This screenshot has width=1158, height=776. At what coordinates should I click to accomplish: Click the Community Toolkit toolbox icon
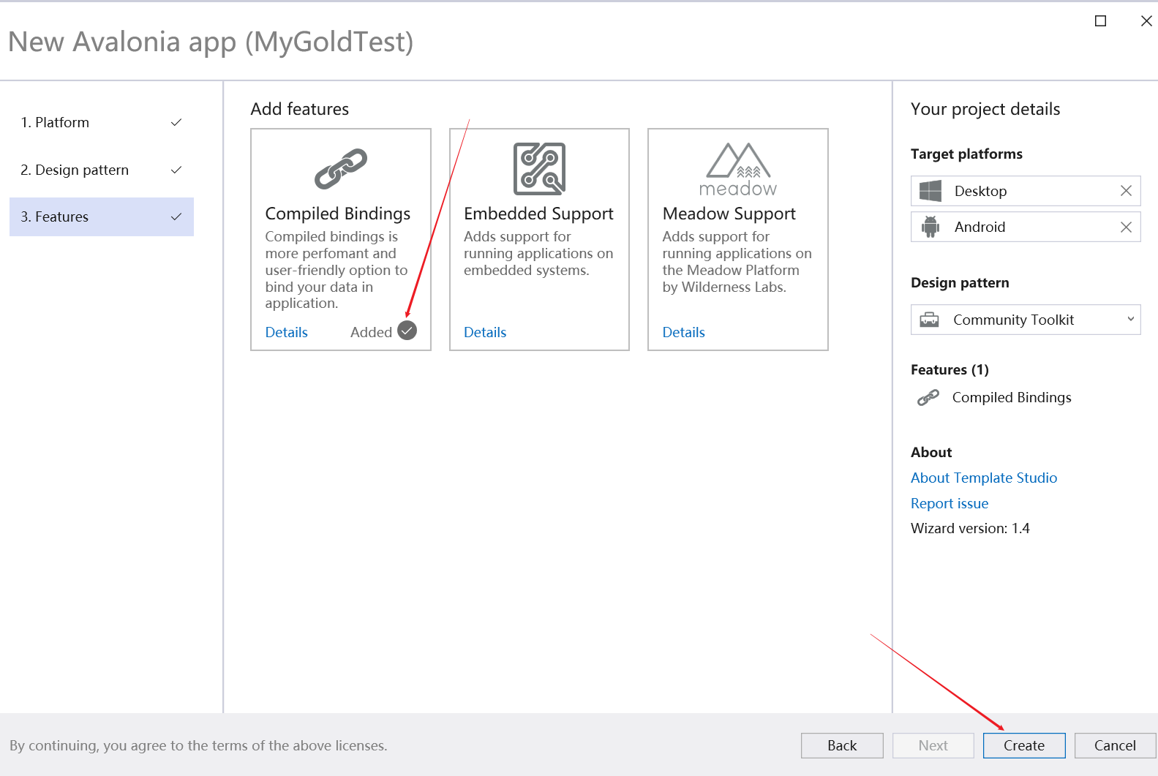pyautogui.click(x=929, y=320)
